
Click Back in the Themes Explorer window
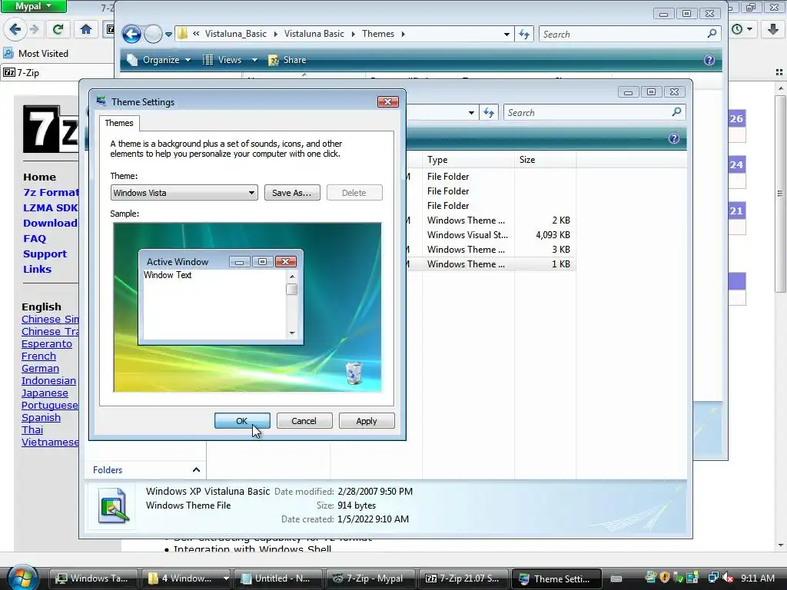pos(131,34)
